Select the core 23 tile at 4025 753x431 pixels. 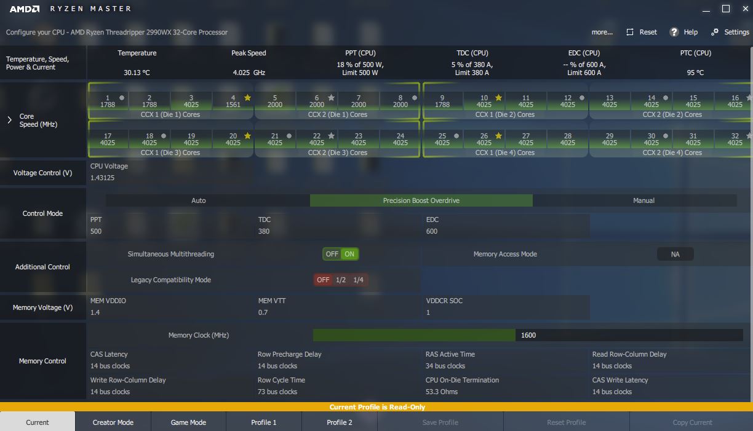click(359, 140)
